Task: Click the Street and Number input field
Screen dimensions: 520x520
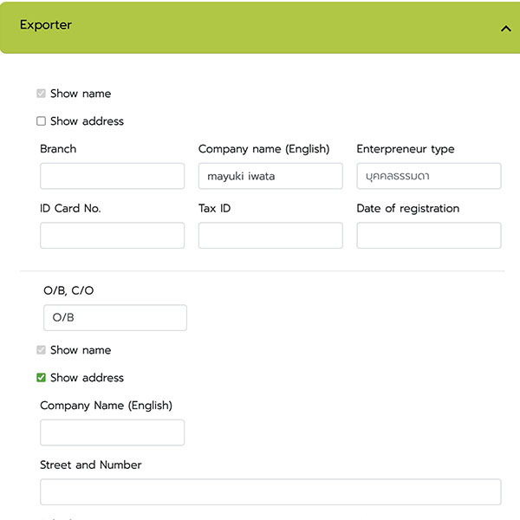Action: click(x=270, y=491)
